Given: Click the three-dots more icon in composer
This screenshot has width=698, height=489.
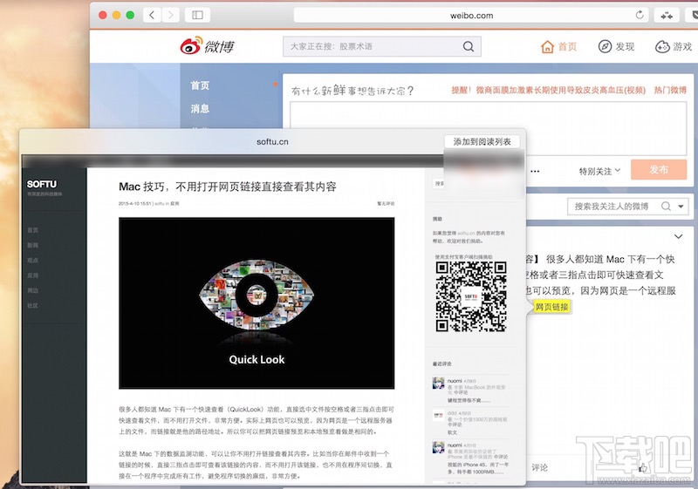Looking at the screenshot, I should click(x=535, y=171).
